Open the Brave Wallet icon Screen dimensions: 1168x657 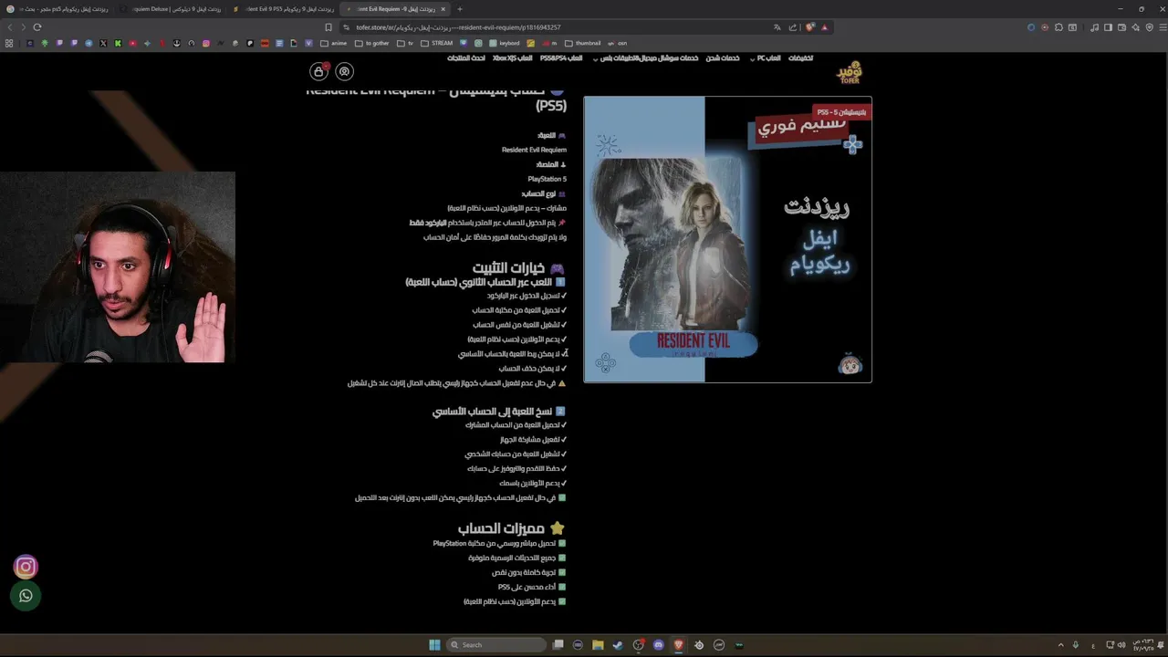pos(1121,27)
